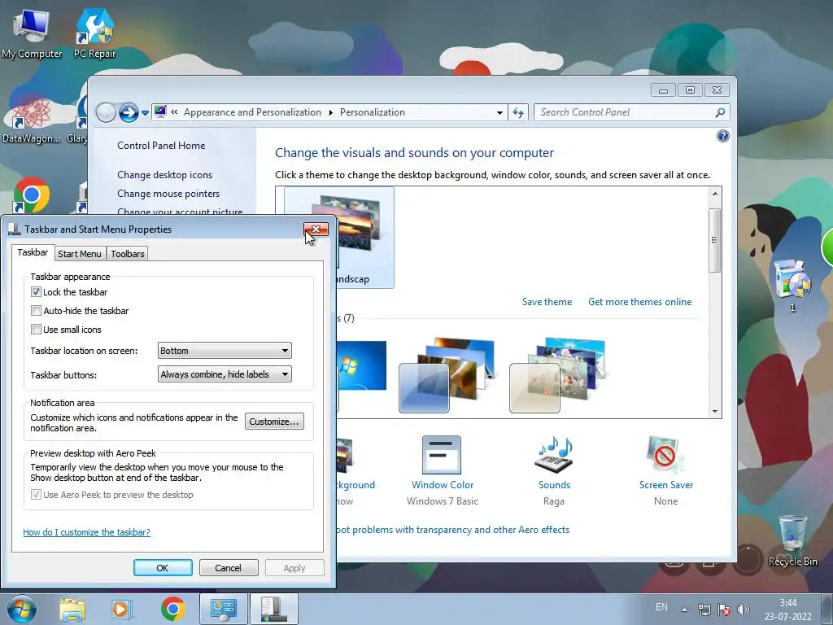Click Change mouse pointers link
The width and height of the screenshot is (833, 625).
click(168, 194)
